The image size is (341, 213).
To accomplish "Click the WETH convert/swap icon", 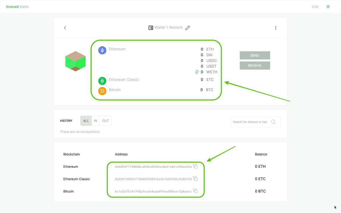I will 197,72.
